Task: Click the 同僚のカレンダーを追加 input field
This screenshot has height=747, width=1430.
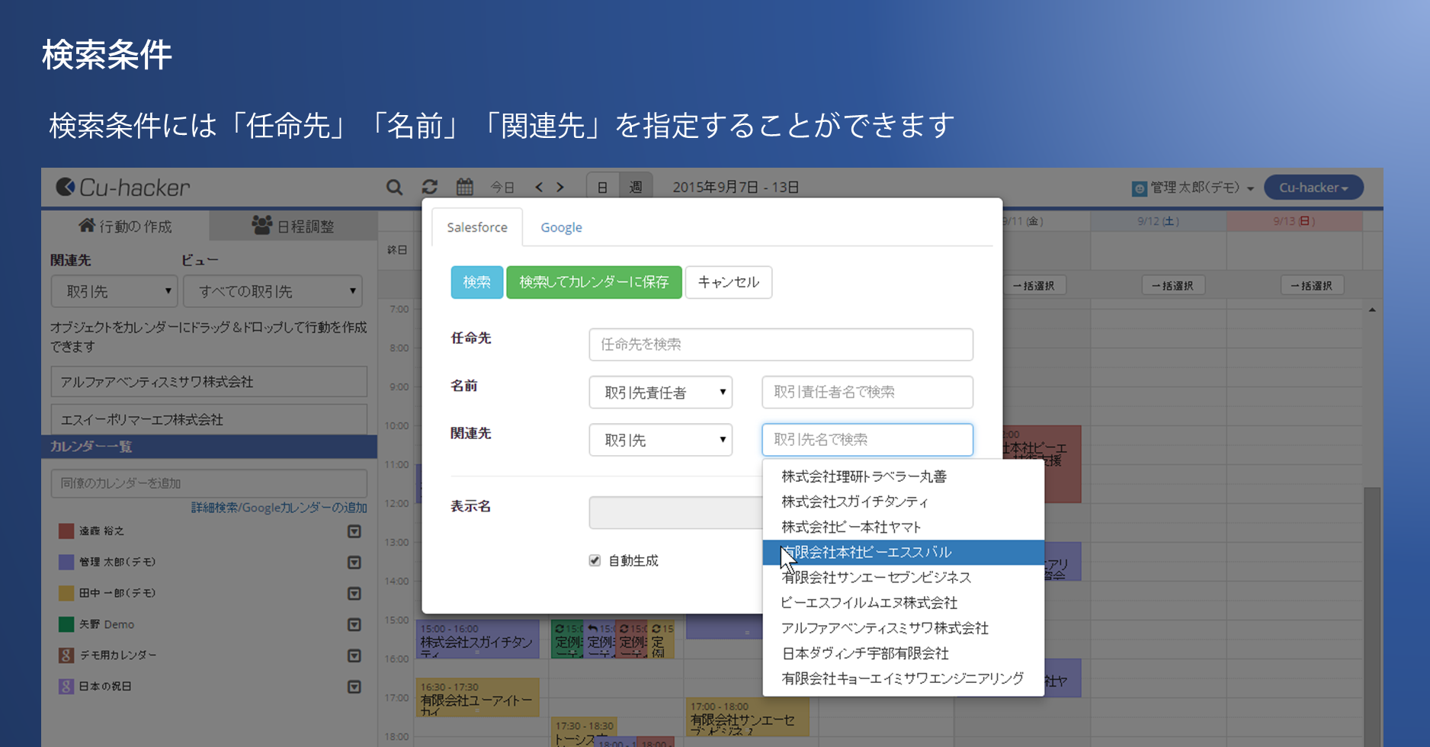Action: pyautogui.click(x=209, y=483)
